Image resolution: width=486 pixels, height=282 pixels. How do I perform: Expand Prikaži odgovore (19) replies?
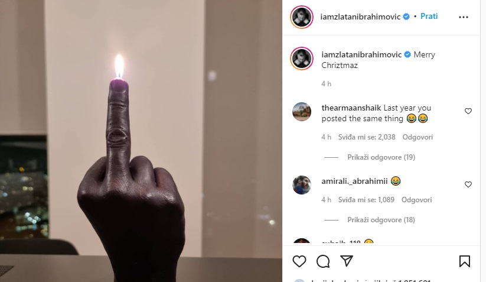click(381, 157)
